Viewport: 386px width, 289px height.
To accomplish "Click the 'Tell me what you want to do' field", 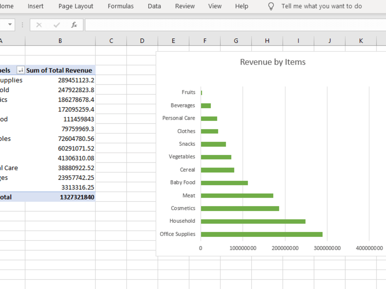I will click(322, 6).
